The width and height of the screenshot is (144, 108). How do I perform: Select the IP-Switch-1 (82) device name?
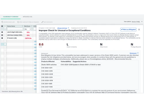pos(12,38)
